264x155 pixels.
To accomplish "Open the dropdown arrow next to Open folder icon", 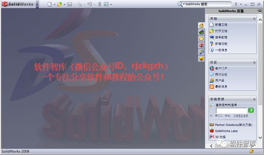I will point(64,5).
